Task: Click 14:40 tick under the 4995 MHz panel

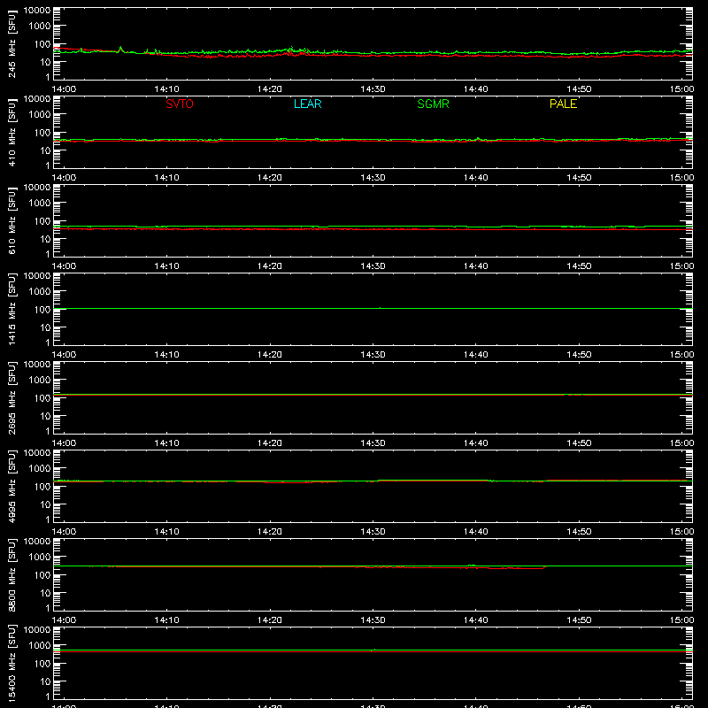Action: pos(476,532)
